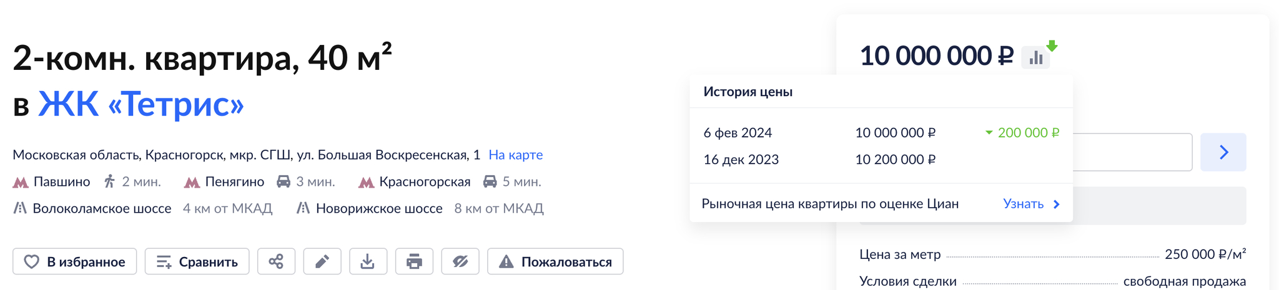This screenshot has height=290, width=1279.
Task: Click the input field beside arrow button
Action: click(1132, 152)
